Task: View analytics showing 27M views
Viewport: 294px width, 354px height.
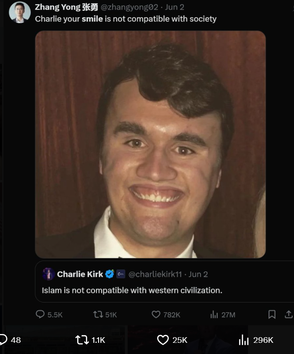Action: 214,314
